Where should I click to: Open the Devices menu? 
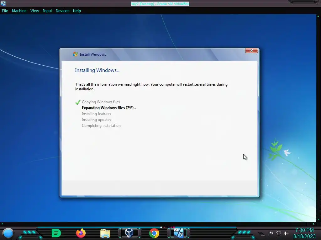pos(62,11)
